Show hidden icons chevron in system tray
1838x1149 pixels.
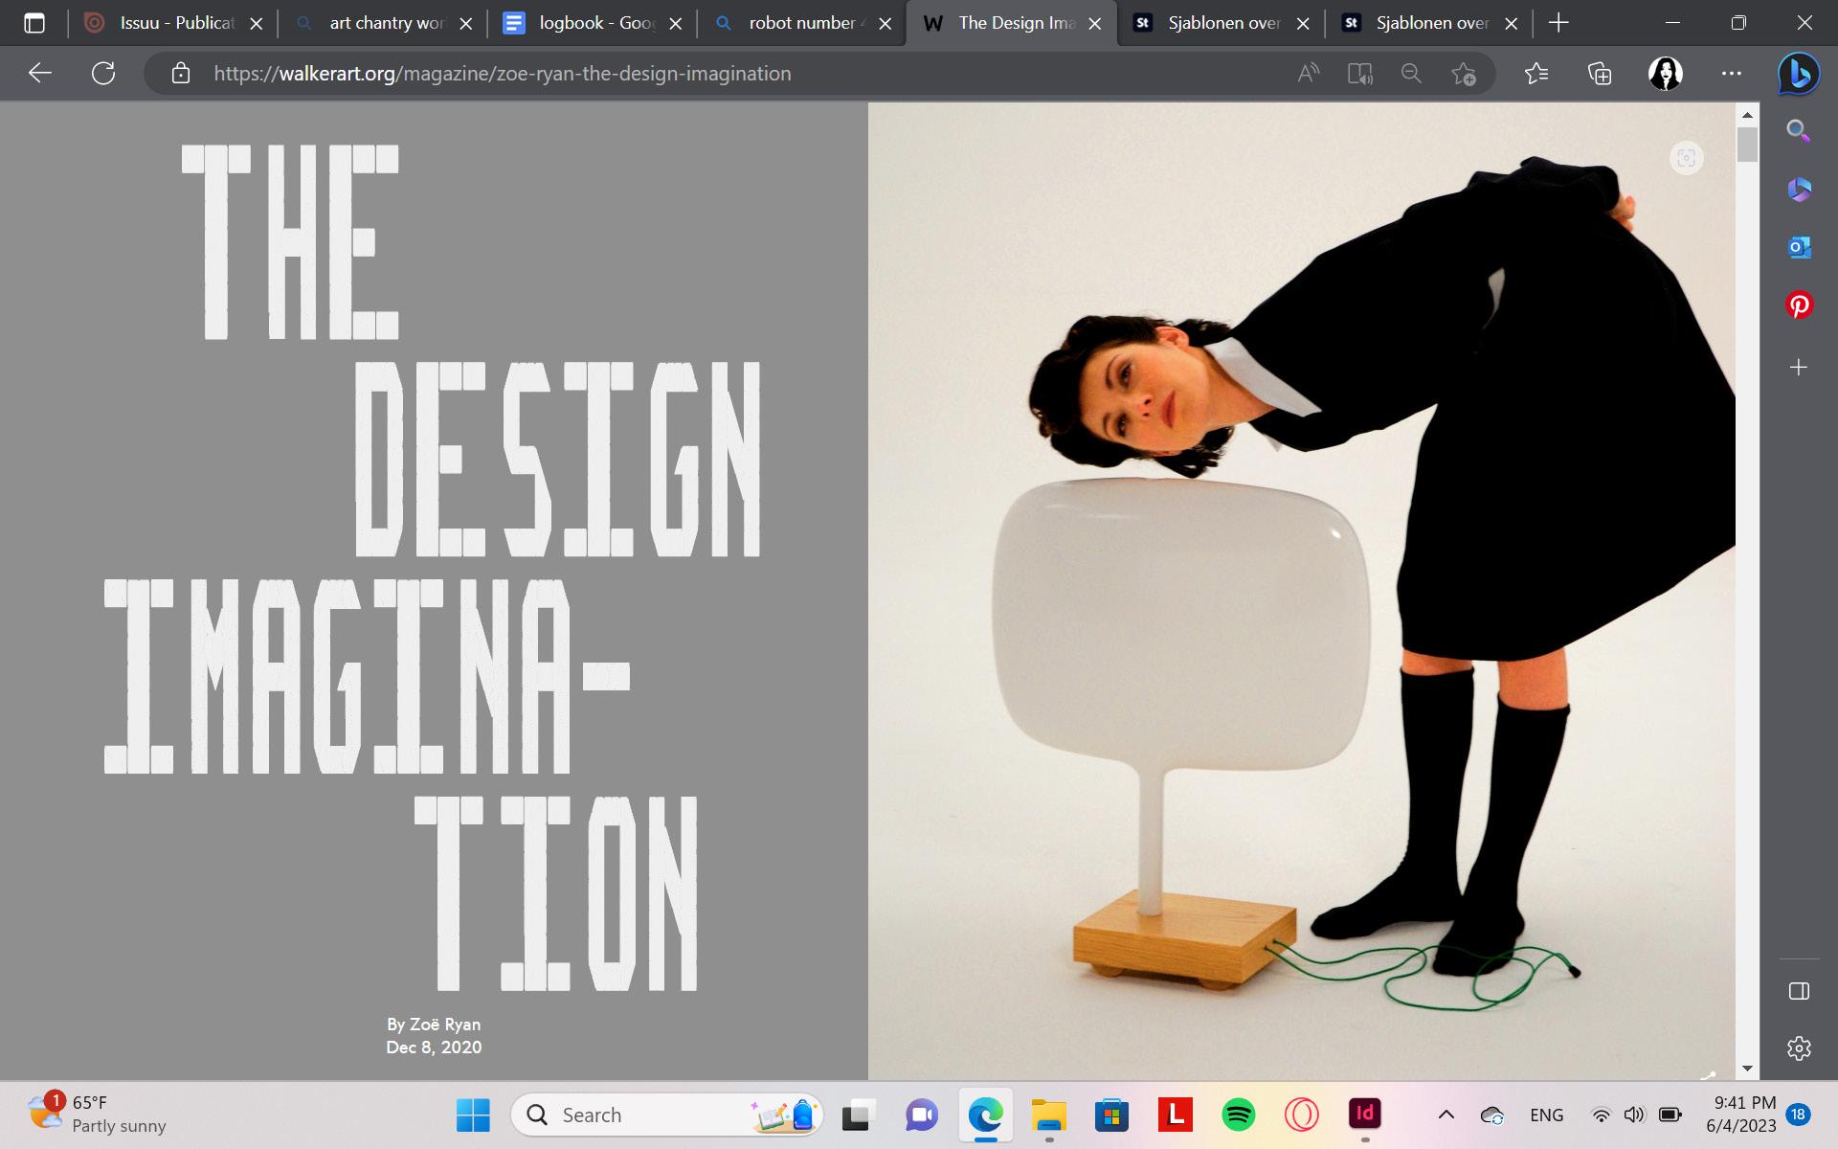[x=1446, y=1115]
